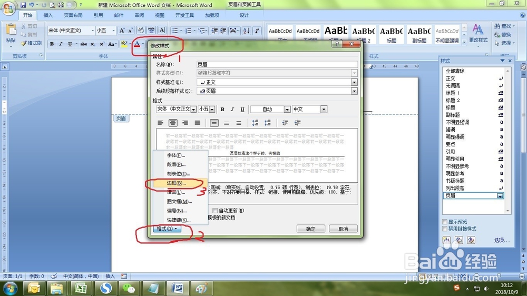Select justify alignment in the Modify Style dialog

tap(198, 123)
